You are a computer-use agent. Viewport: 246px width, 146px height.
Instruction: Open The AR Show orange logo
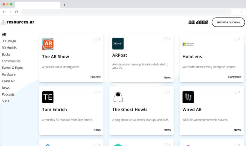(48, 44)
